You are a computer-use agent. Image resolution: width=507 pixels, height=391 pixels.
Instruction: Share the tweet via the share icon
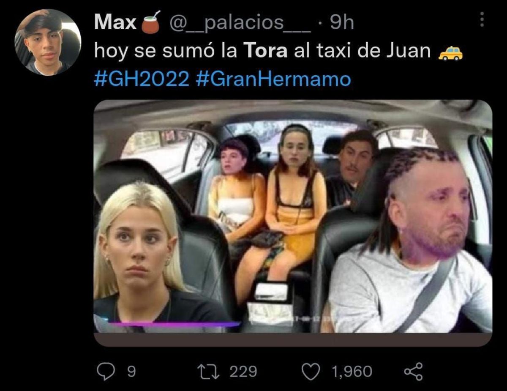pyautogui.click(x=413, y=372)
